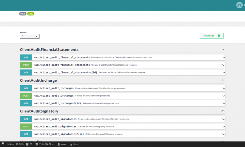Screen dimensions: 245x147
Task: Expand GET /api/client_audit_financial_statements/{id} row arrow
Action: pos(224,73)
